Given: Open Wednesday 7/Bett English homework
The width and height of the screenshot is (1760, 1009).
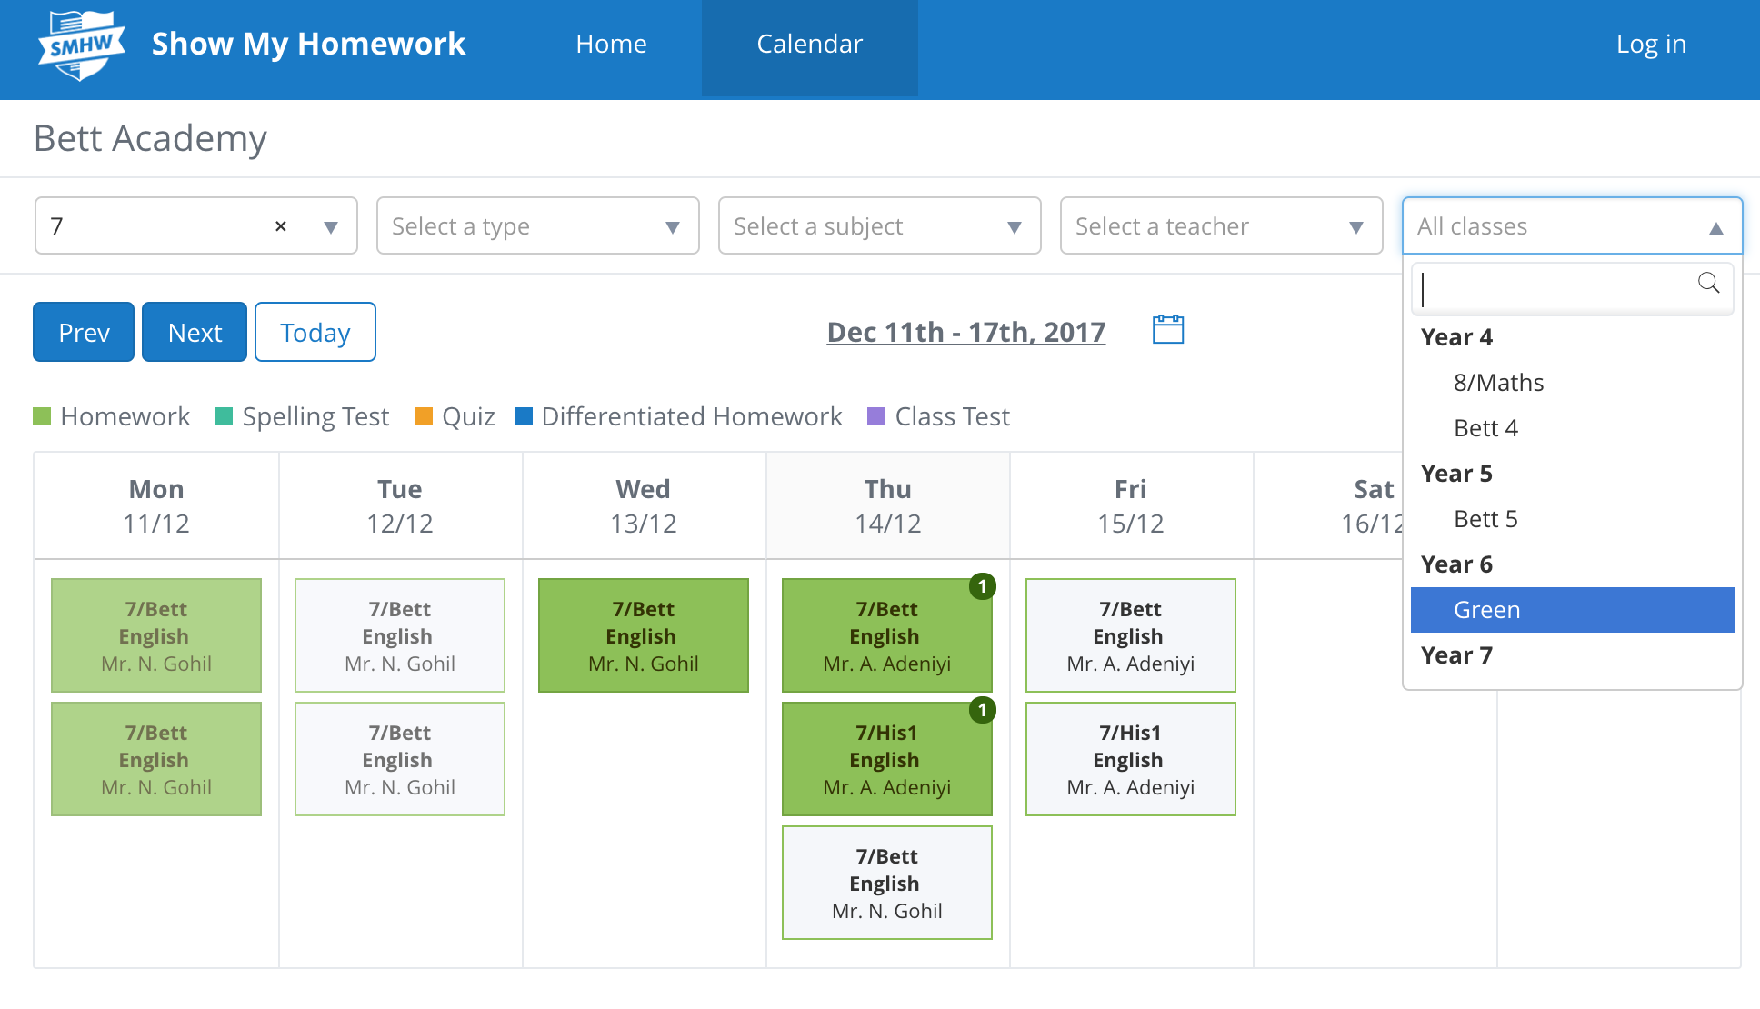Looking at the screenshot, I should coord(644,635).
